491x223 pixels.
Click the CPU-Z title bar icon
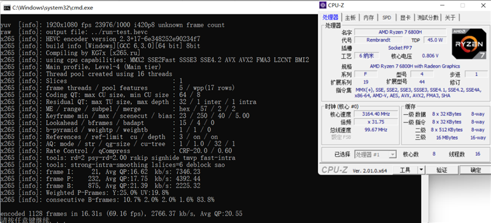(323, 6)
